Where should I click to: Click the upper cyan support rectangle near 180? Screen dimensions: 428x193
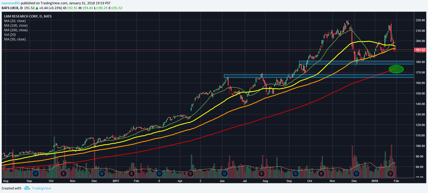[356, 62]
